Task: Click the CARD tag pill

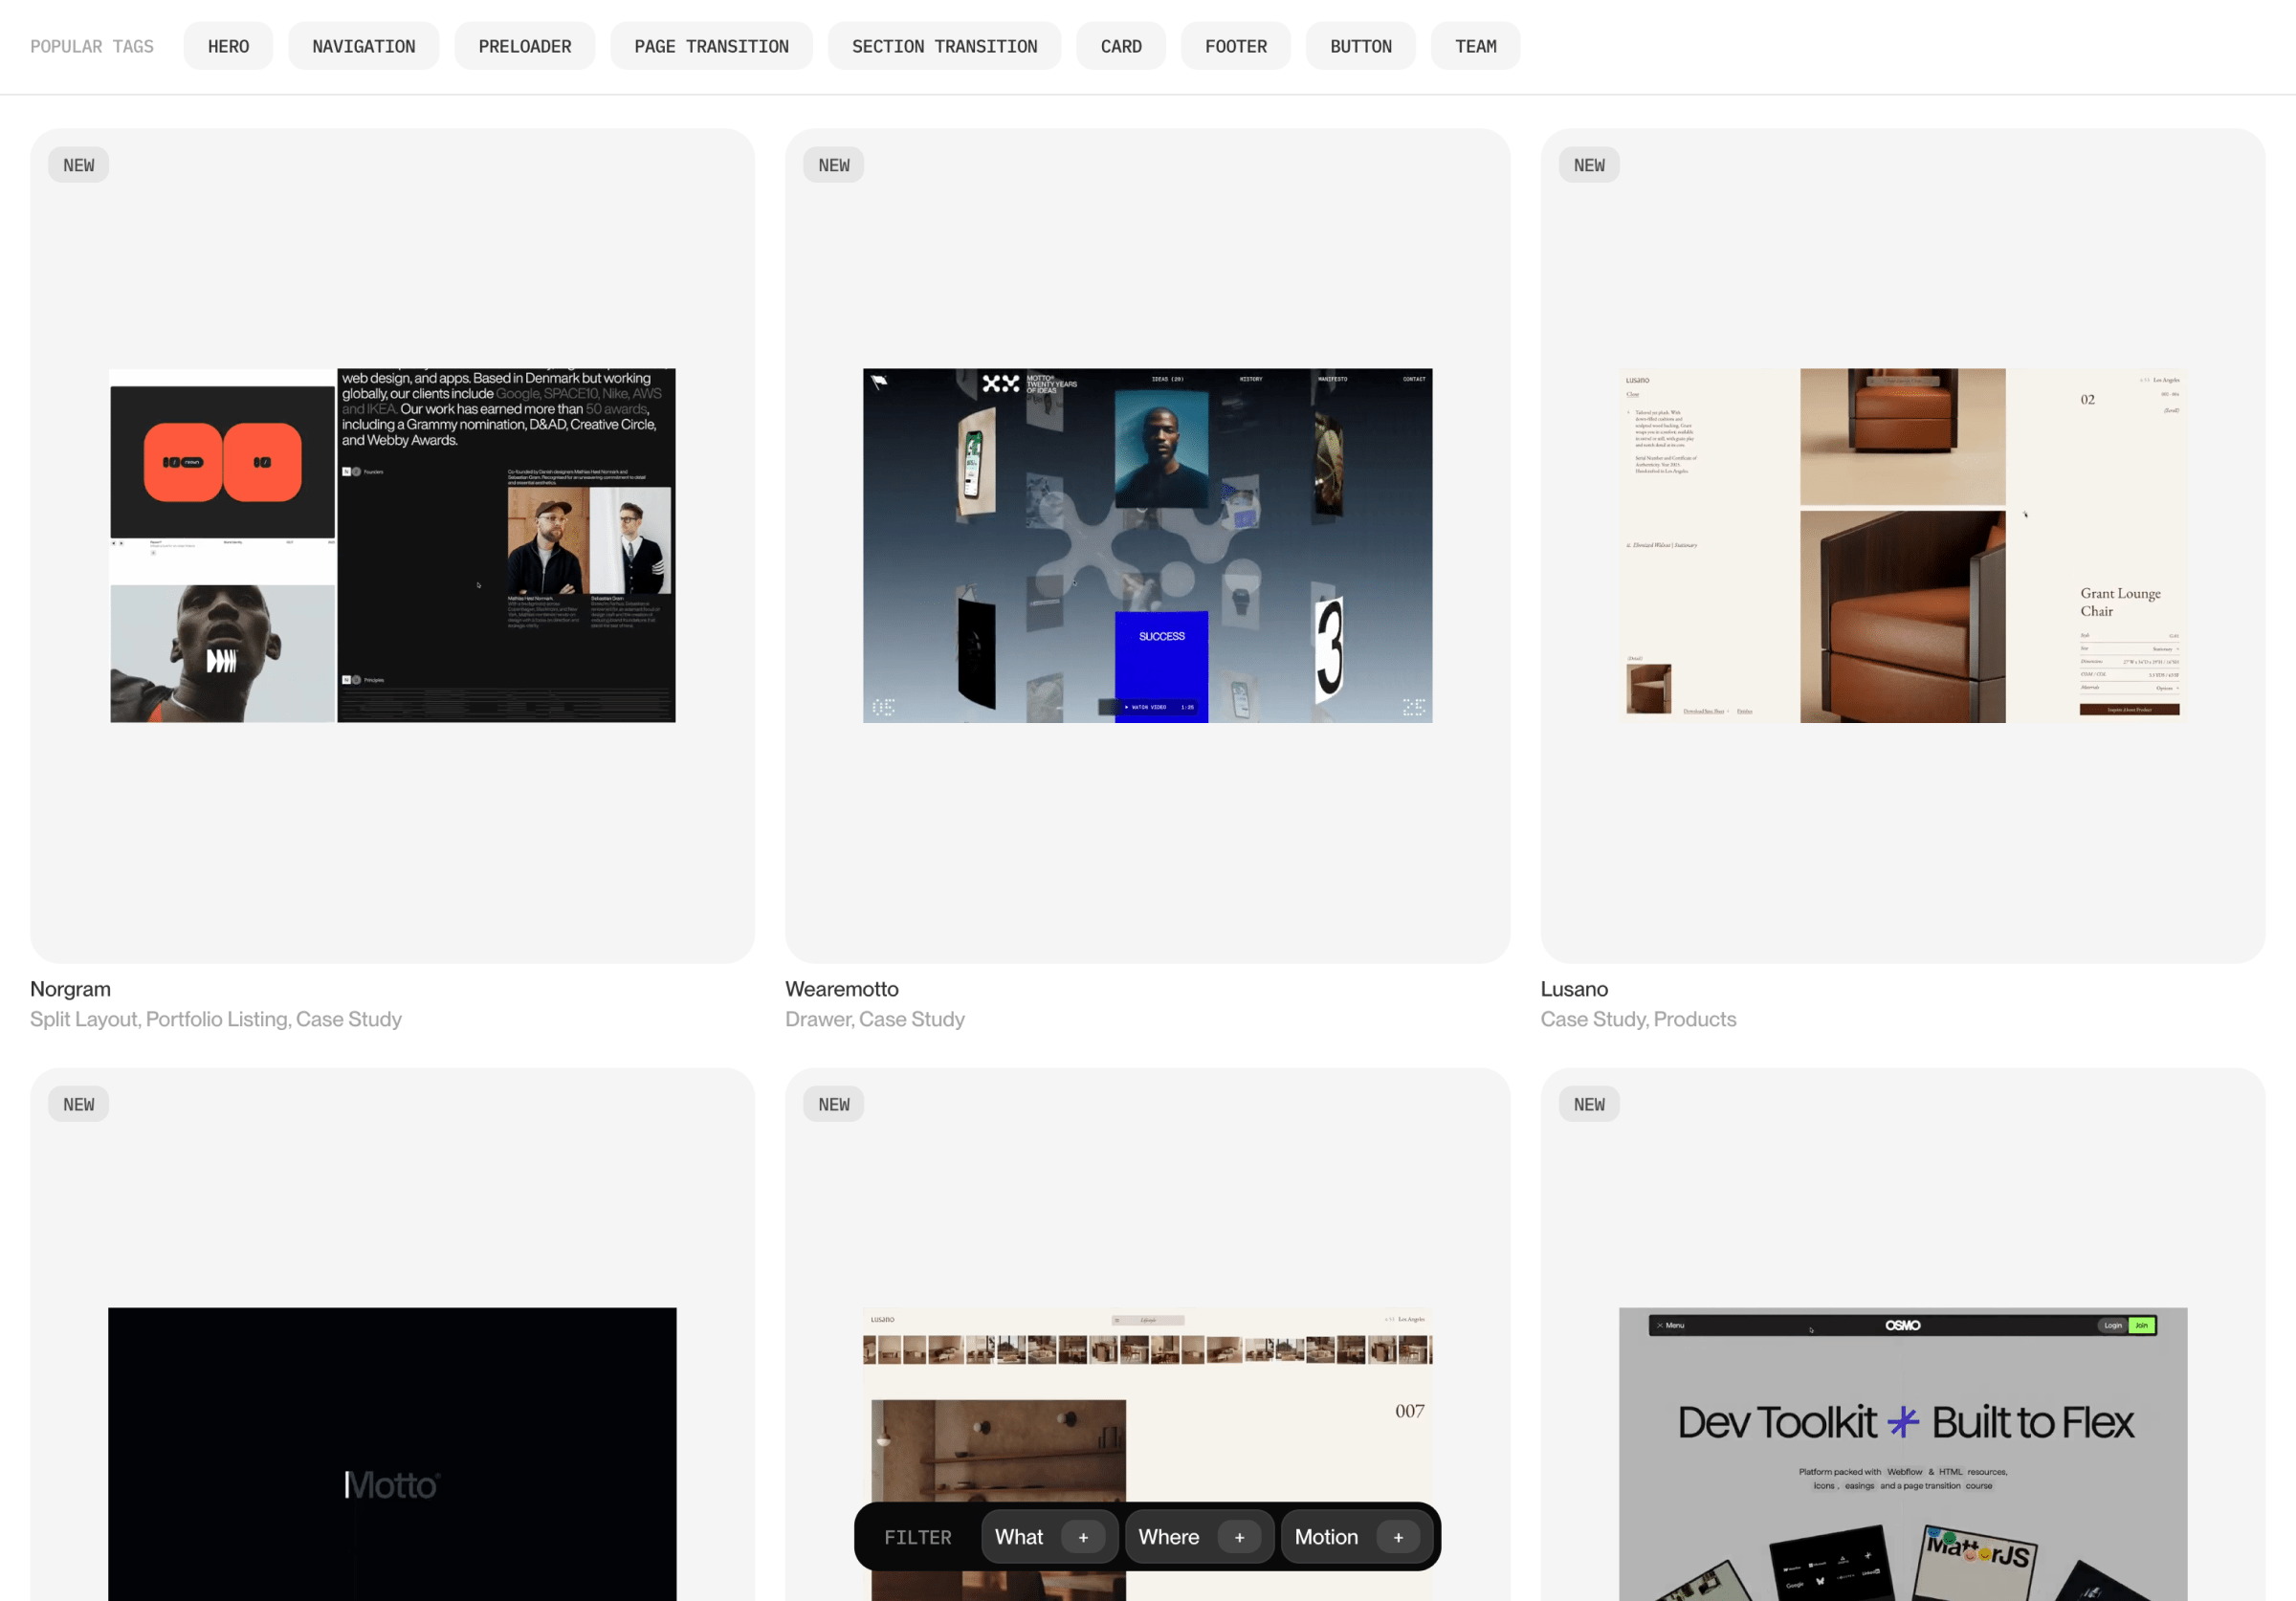Action: pyautogui.click(x=1120, y=46)
